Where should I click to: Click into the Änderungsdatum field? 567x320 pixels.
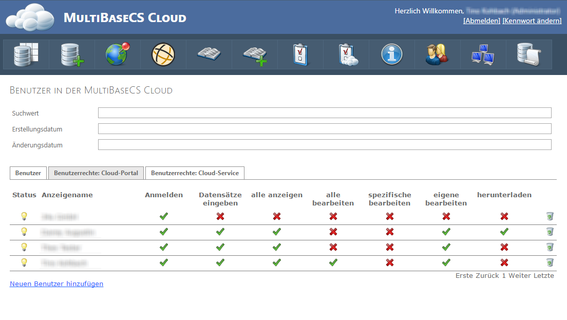(x=325, y=145)
